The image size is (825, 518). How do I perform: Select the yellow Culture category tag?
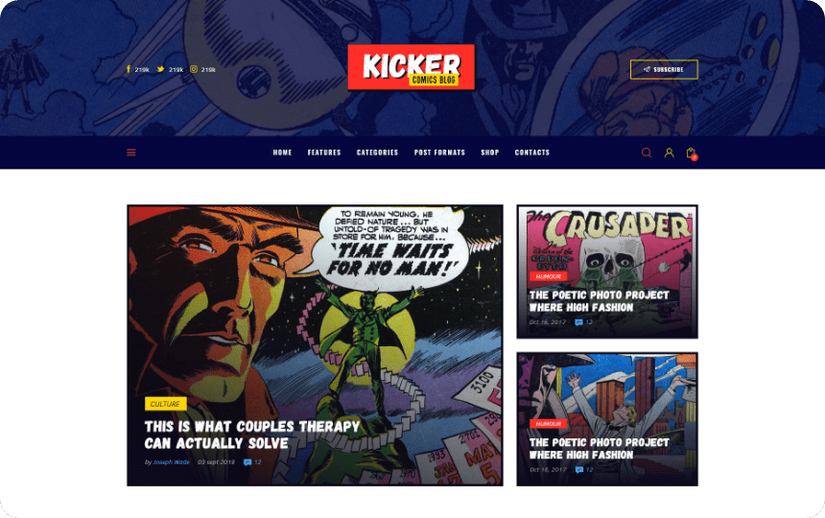click(x=165, y=404)
